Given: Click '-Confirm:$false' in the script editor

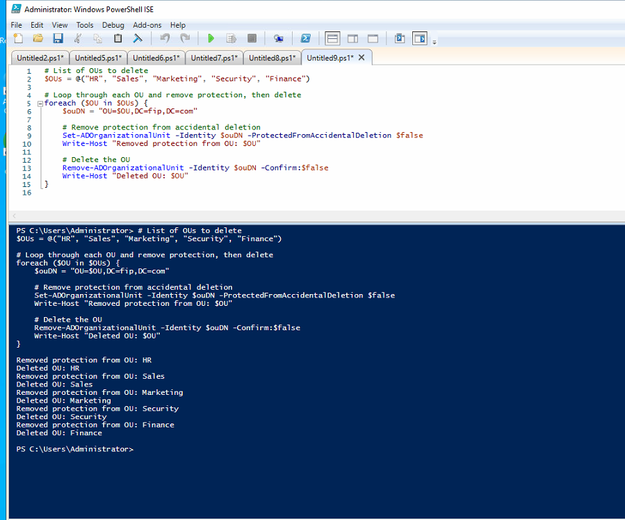Looking at the screenshot, I should [x=295, y=168].
